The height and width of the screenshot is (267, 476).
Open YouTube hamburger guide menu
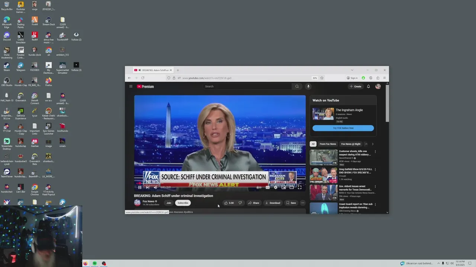point(131,86)
